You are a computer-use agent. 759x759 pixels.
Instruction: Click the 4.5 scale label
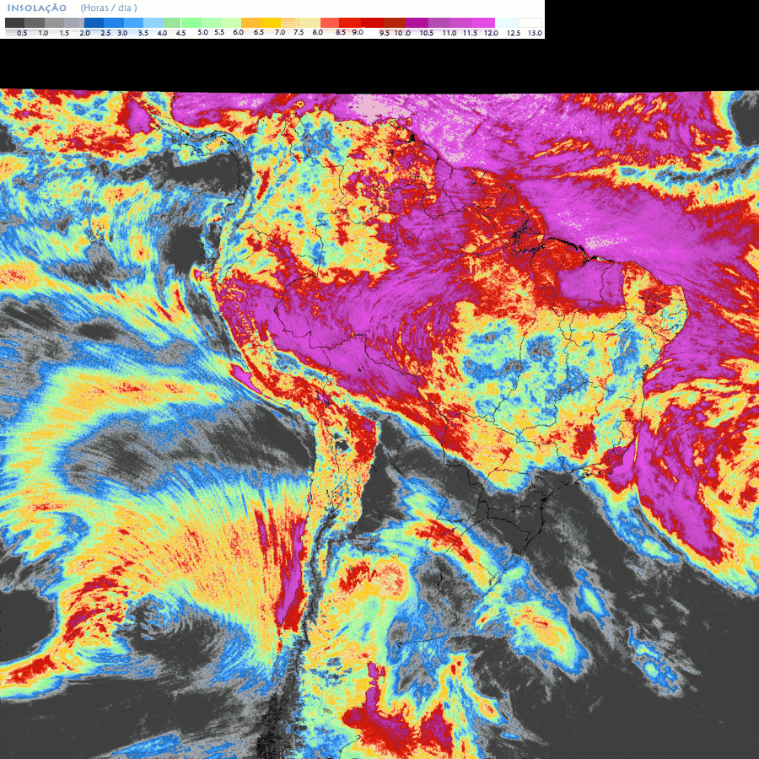(180, 34)
